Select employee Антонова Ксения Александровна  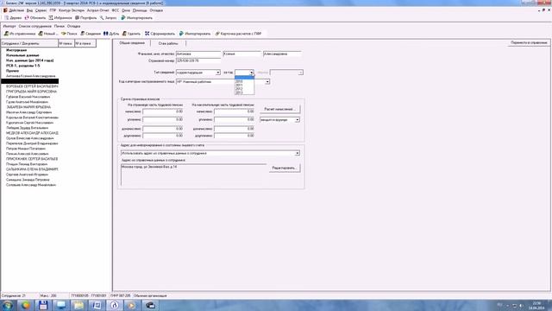point(31,76)
